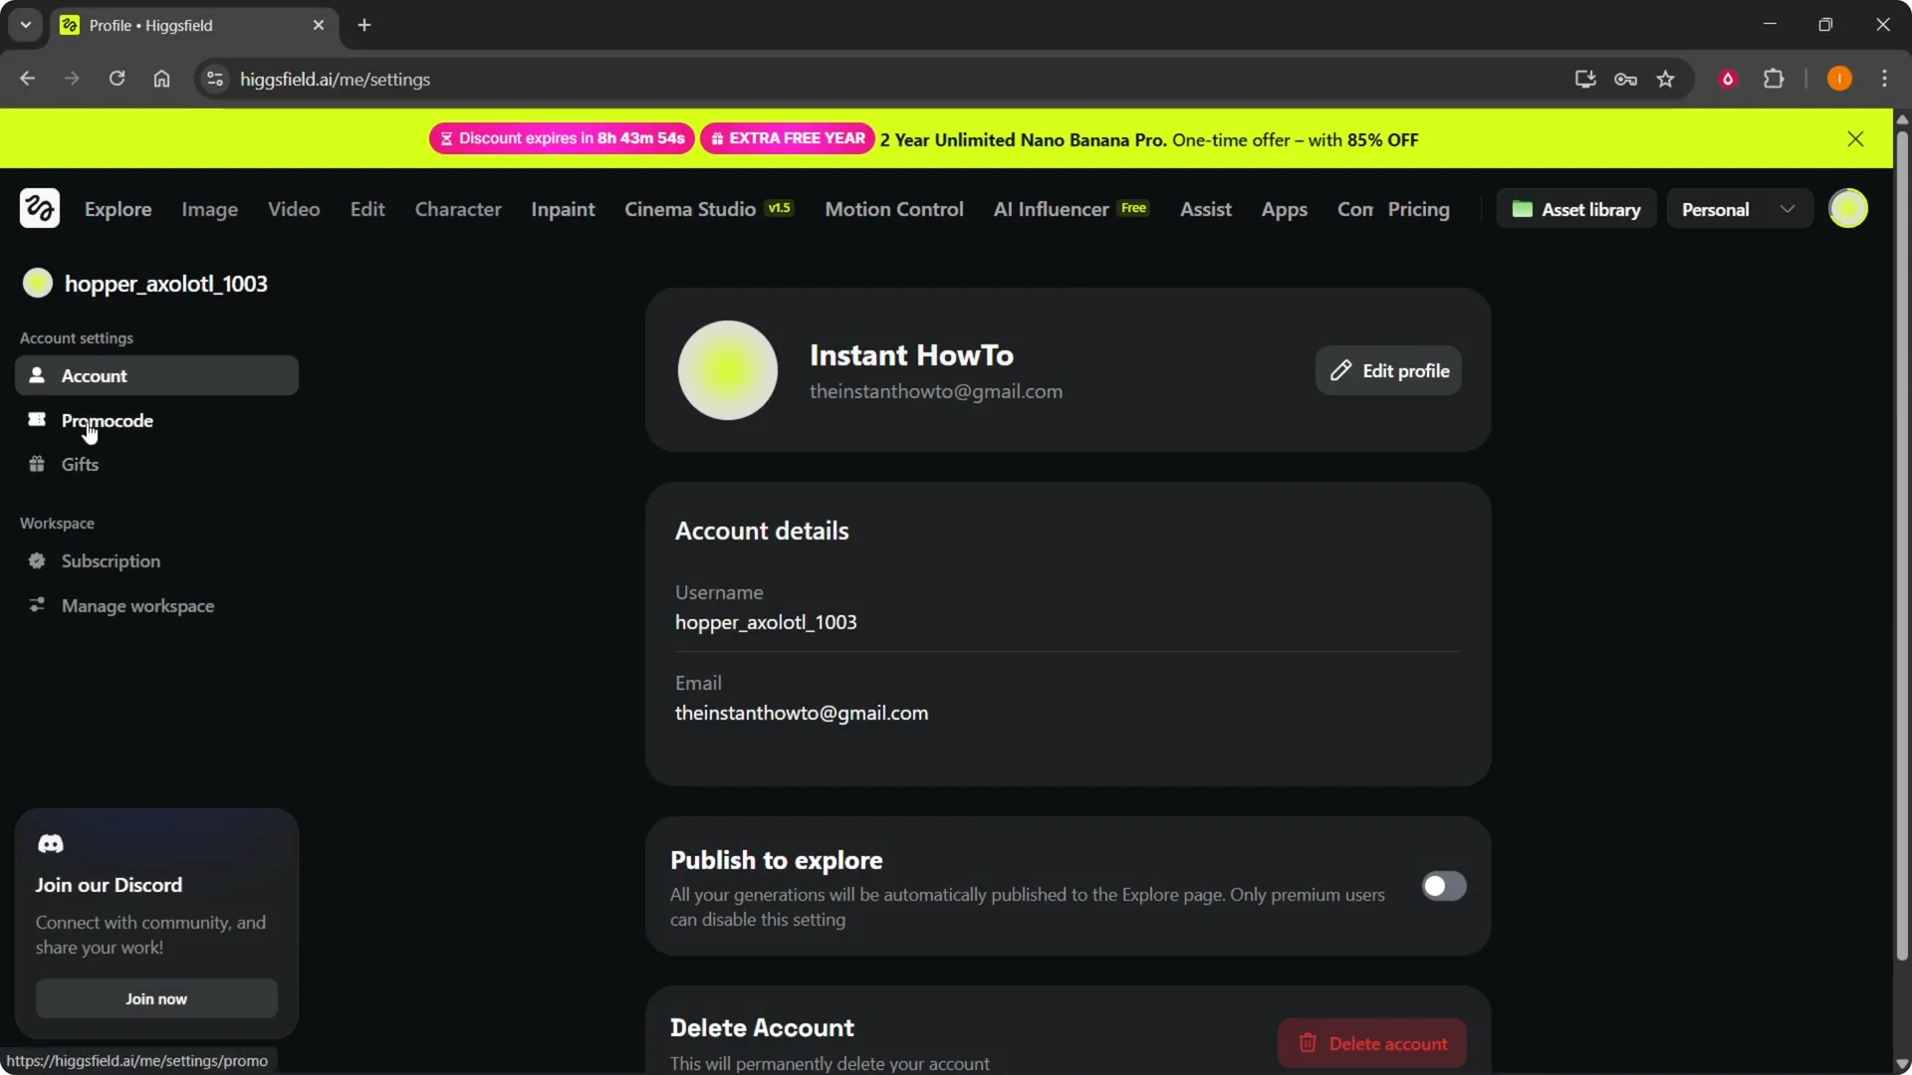The width and height of the screenshot is (1912, 1075).
Task: Switch to the Motion Control section
Action: [894, 209]
